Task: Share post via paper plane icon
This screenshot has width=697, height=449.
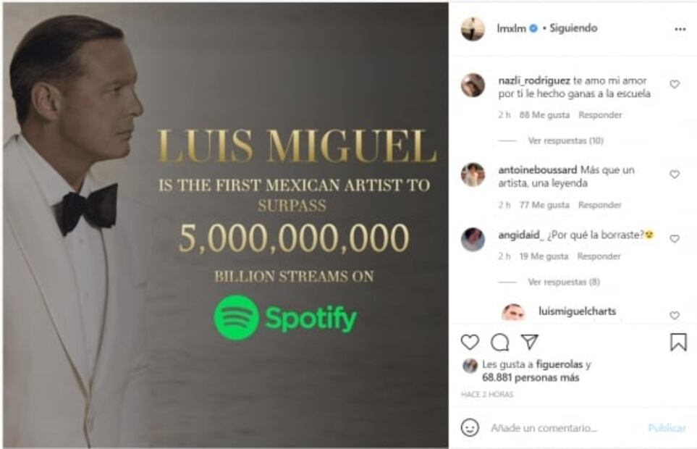Action: click(x=529, y=341)
